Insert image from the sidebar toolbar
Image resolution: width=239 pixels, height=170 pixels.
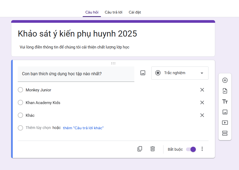pos(225,112)
